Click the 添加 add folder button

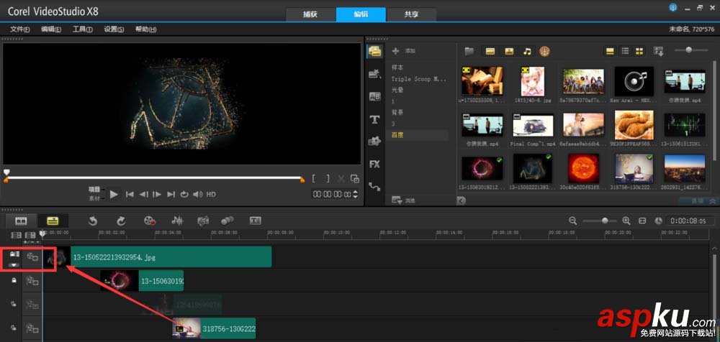404,51
